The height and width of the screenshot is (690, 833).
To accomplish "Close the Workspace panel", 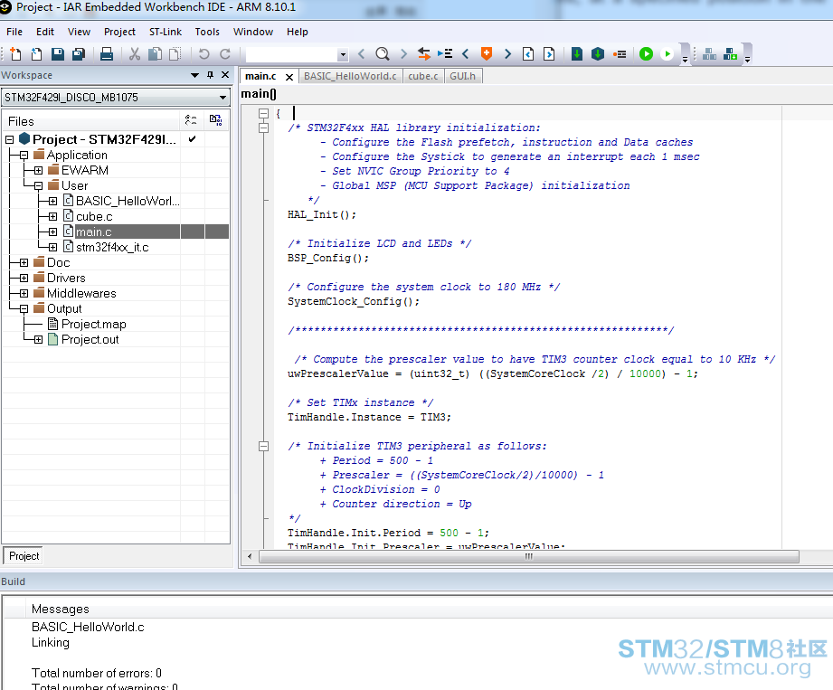I will click(x=225, y=75).
